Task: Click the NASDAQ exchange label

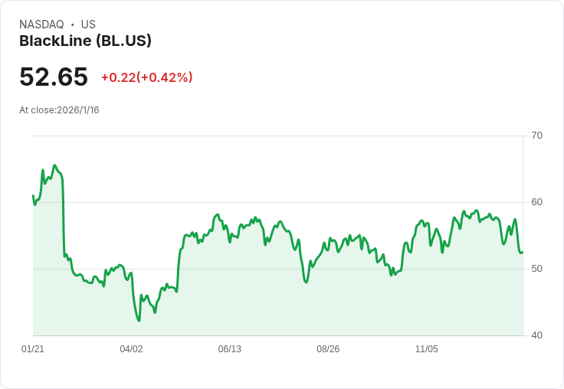Action: 41,25
